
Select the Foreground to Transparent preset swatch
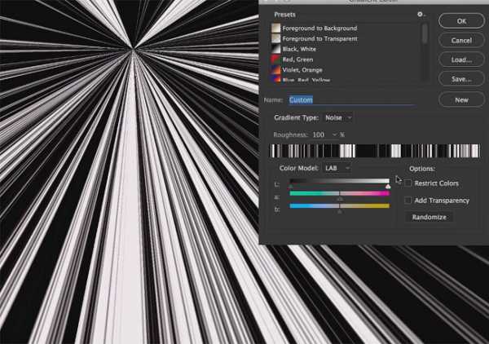(275, 38)
